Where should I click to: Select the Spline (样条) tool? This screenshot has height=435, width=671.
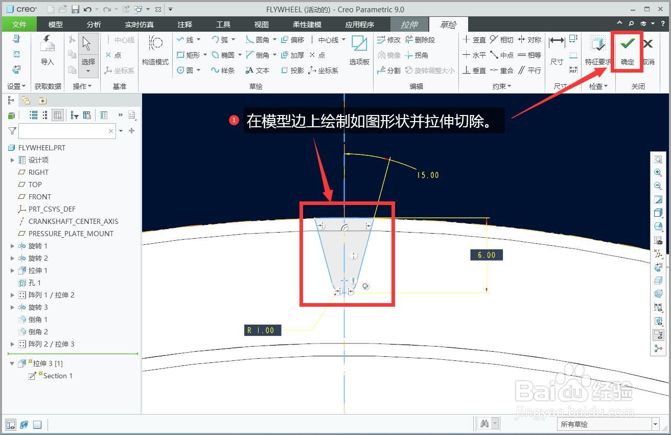click(223, 71)
